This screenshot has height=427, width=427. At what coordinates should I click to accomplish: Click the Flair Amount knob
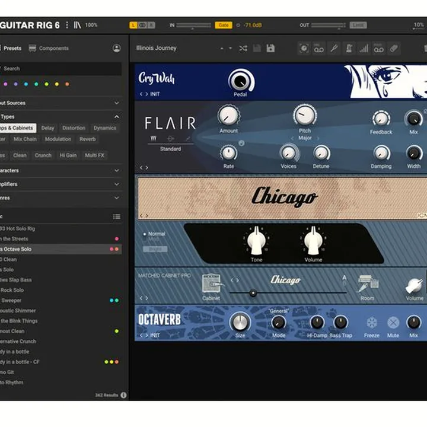click(228, 116)
